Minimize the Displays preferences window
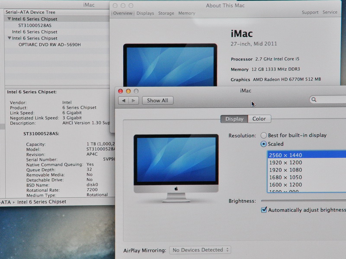 (128, 91)
